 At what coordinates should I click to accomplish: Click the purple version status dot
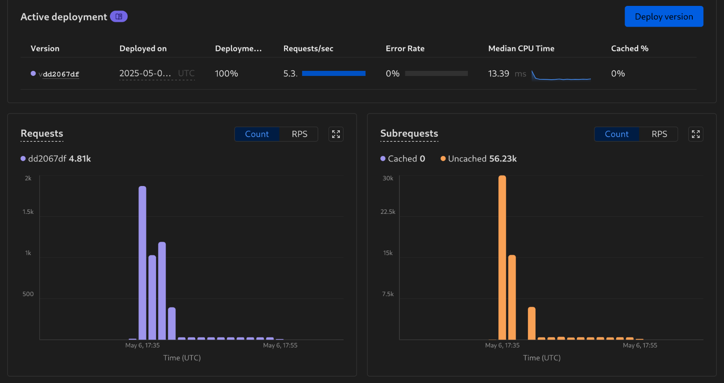tap(33, 73)
